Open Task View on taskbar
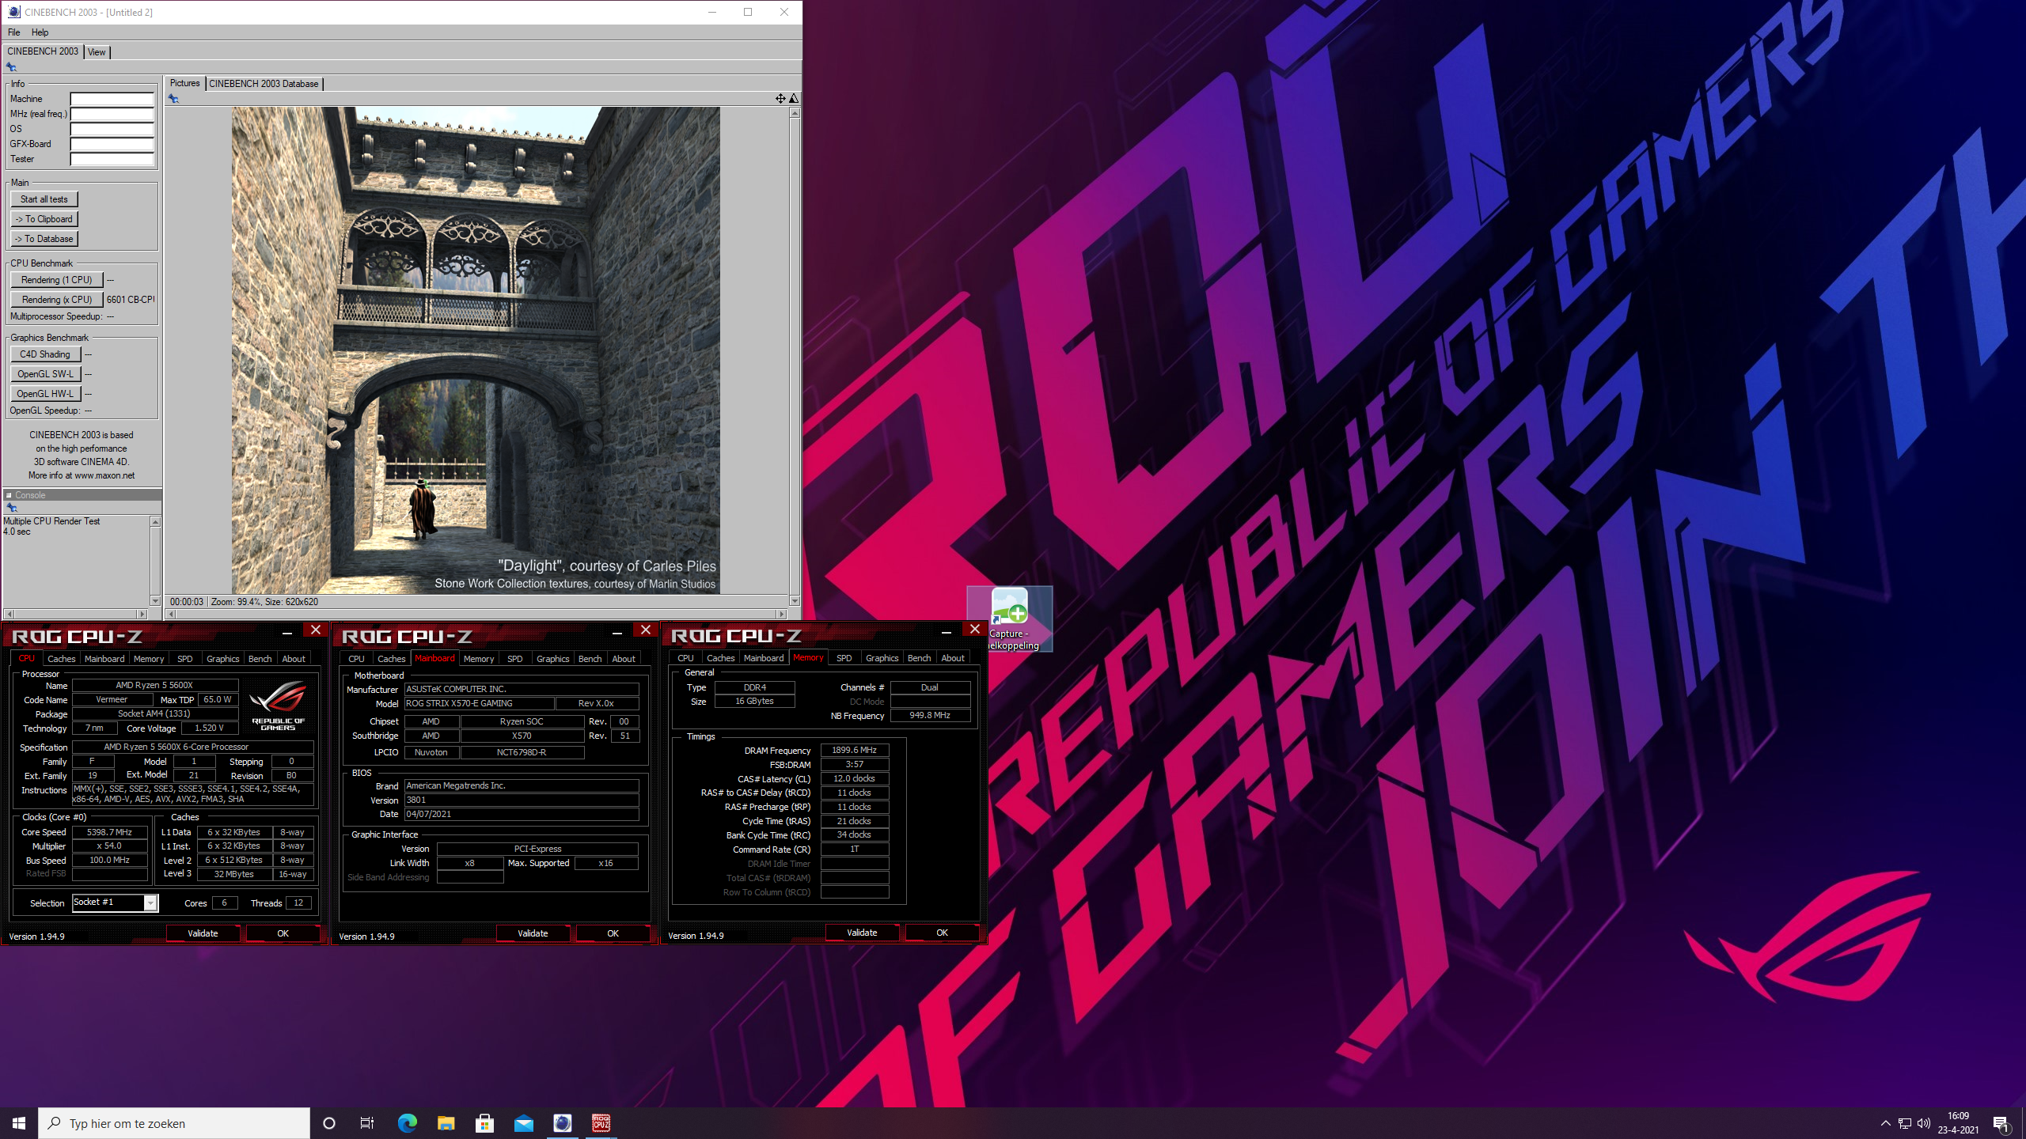 367,1123
